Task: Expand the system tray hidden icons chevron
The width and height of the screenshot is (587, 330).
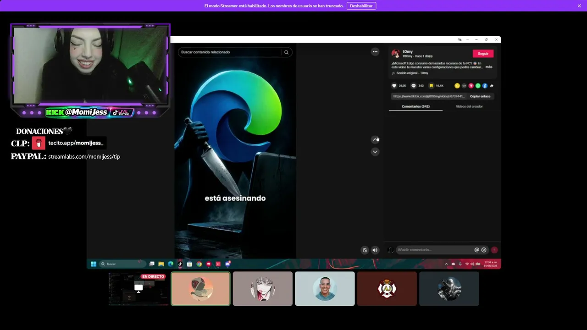Action: [446, 264]
